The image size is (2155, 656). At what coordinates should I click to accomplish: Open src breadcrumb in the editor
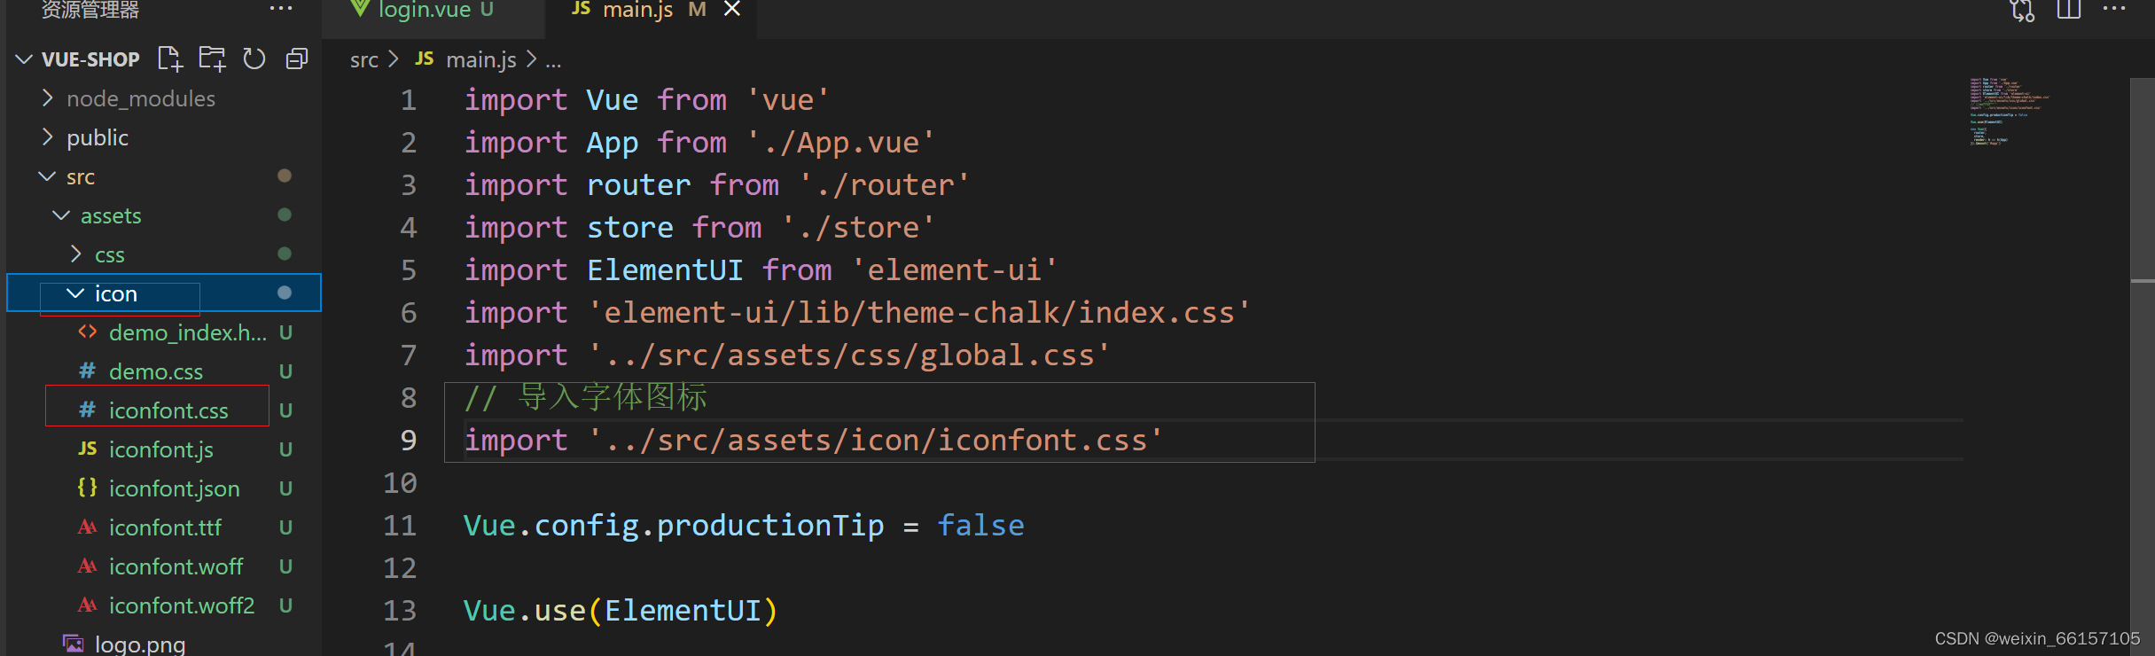coord(363,59)
